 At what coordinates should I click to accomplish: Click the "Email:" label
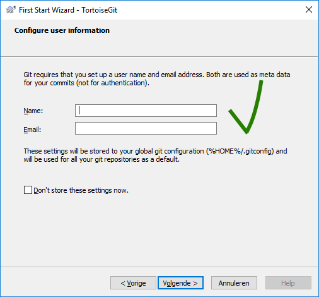(32, 130)
